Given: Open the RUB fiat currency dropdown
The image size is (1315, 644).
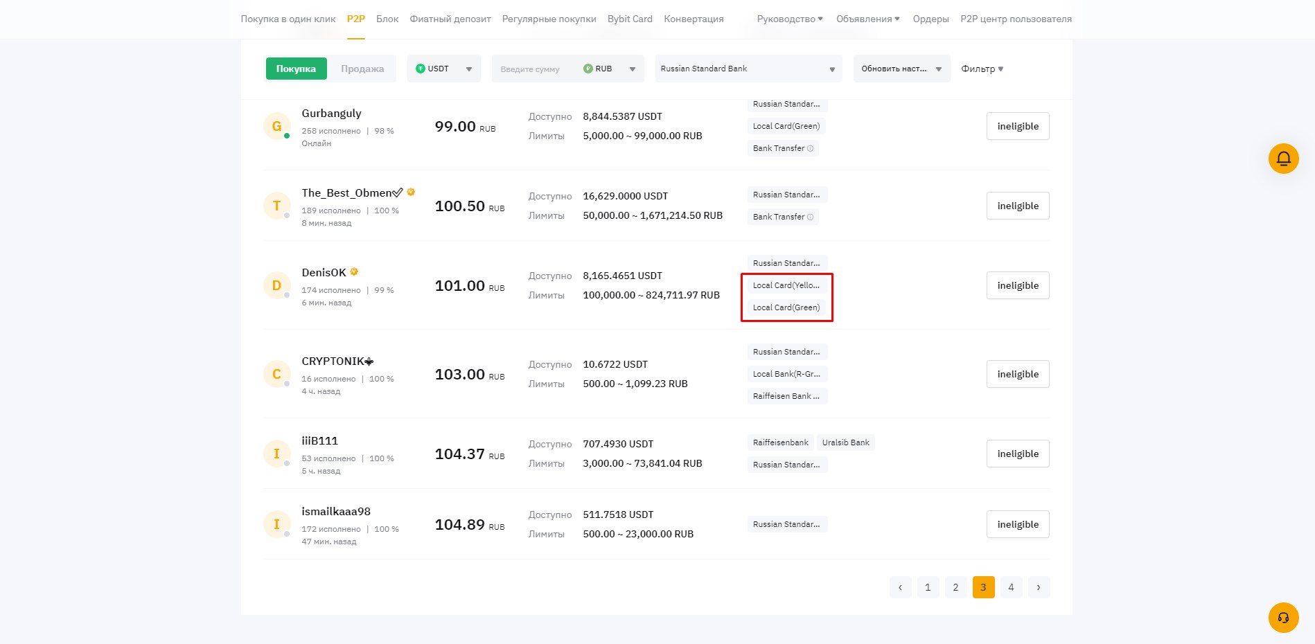Looking at the screenshot, I should [610, 69].
